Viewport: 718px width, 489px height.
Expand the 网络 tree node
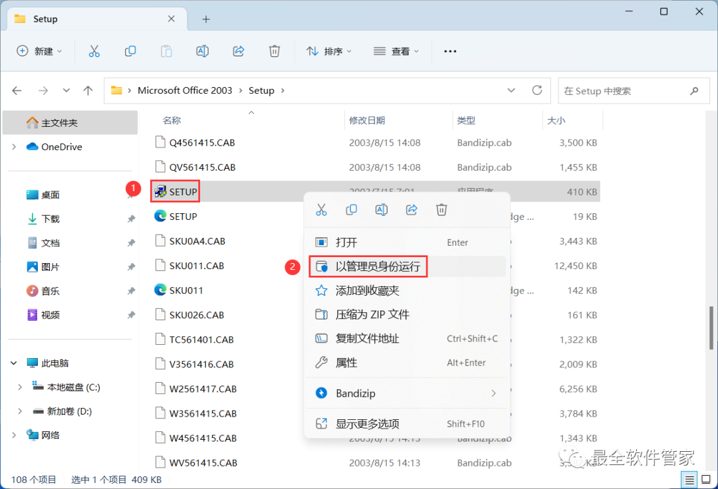(x=14, y=435)
